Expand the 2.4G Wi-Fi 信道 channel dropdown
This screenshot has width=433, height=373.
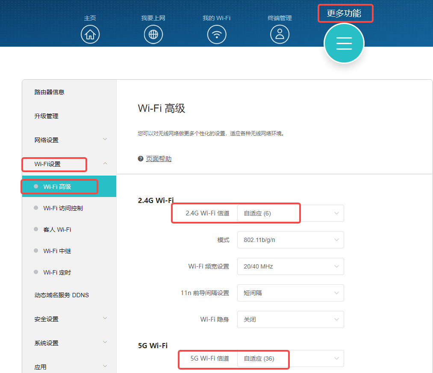(290, 213)
